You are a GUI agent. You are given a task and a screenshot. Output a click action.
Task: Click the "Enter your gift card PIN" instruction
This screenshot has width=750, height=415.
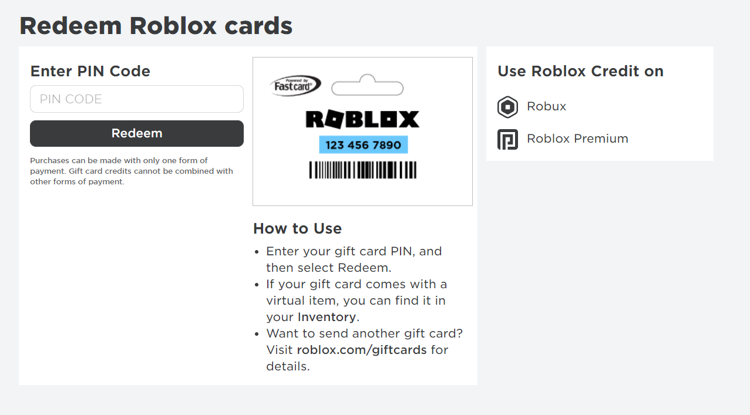(354, 251)
